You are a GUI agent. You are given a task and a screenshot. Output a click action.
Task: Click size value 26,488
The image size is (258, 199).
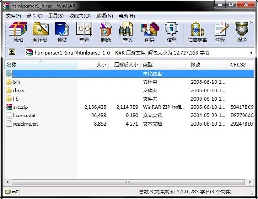[99, 116]
